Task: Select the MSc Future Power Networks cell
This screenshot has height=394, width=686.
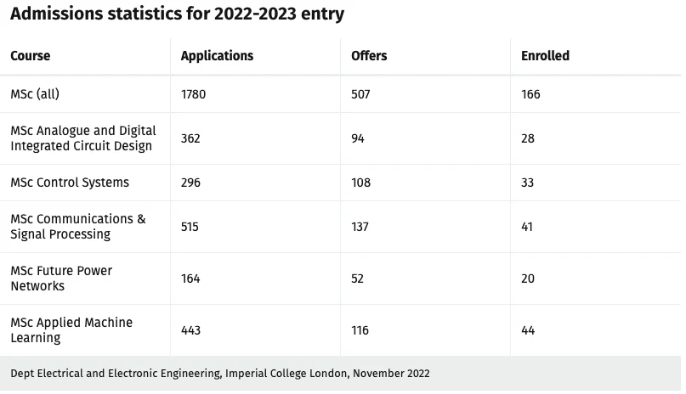Action: (61, 279)
